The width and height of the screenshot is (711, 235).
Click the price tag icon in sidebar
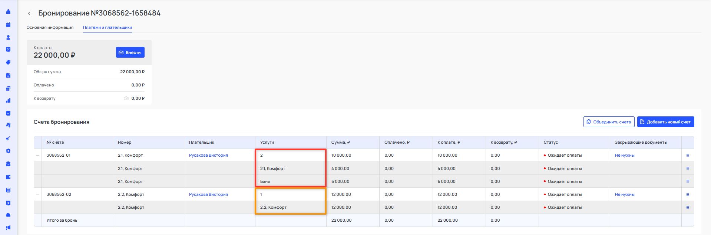8,62
